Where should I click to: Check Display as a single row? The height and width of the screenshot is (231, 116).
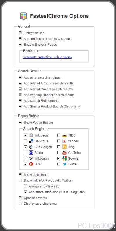pyautogui.click(x=20, y=204)
